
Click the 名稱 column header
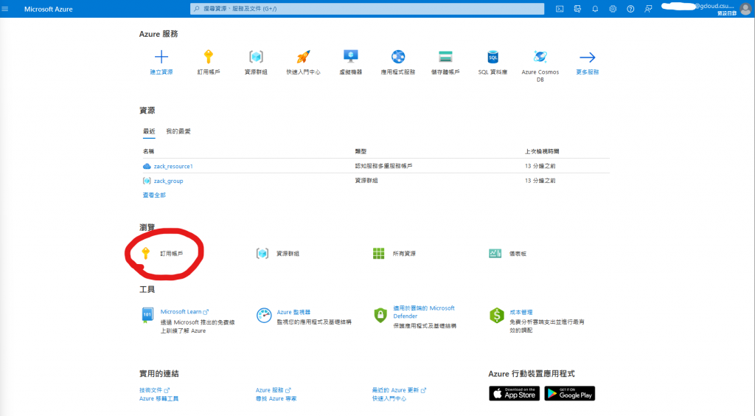point(148,151)
